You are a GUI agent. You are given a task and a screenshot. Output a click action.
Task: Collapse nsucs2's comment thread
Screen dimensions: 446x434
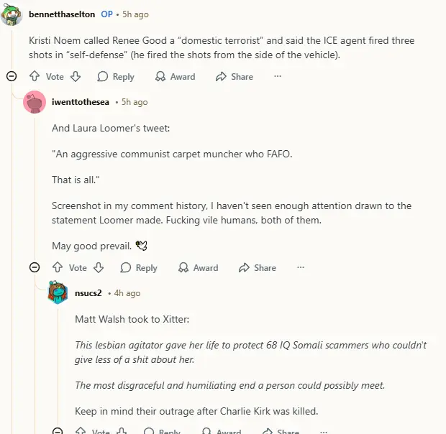pyautogui.click(x=58, y=431)
